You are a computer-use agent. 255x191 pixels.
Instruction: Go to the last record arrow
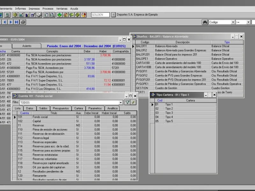[x=16, y=22]
